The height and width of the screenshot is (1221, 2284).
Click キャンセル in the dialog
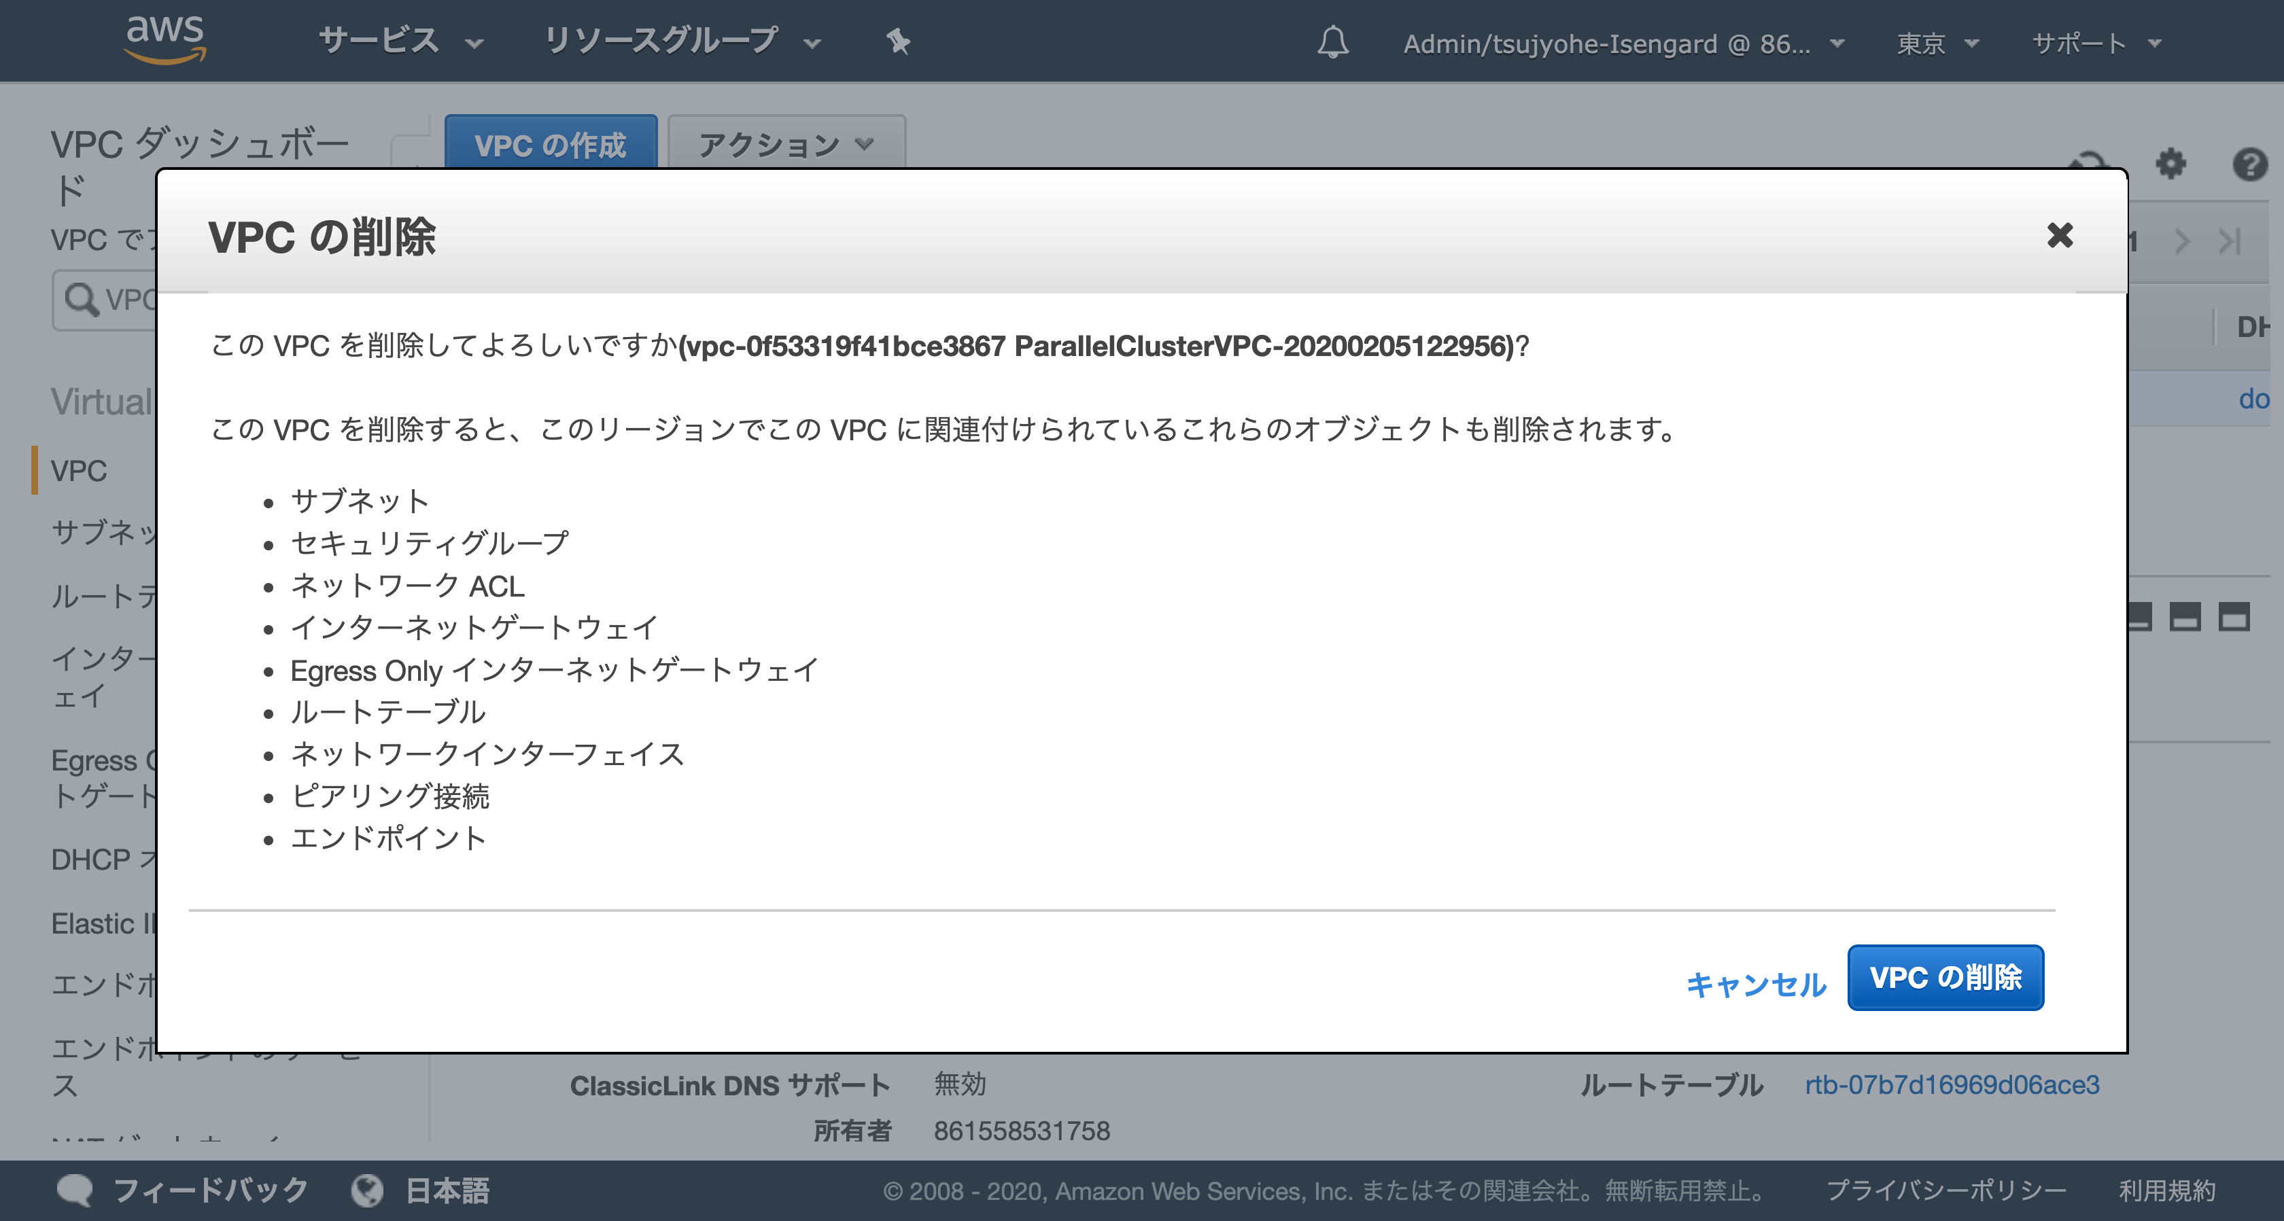(x=1756, y=985)
